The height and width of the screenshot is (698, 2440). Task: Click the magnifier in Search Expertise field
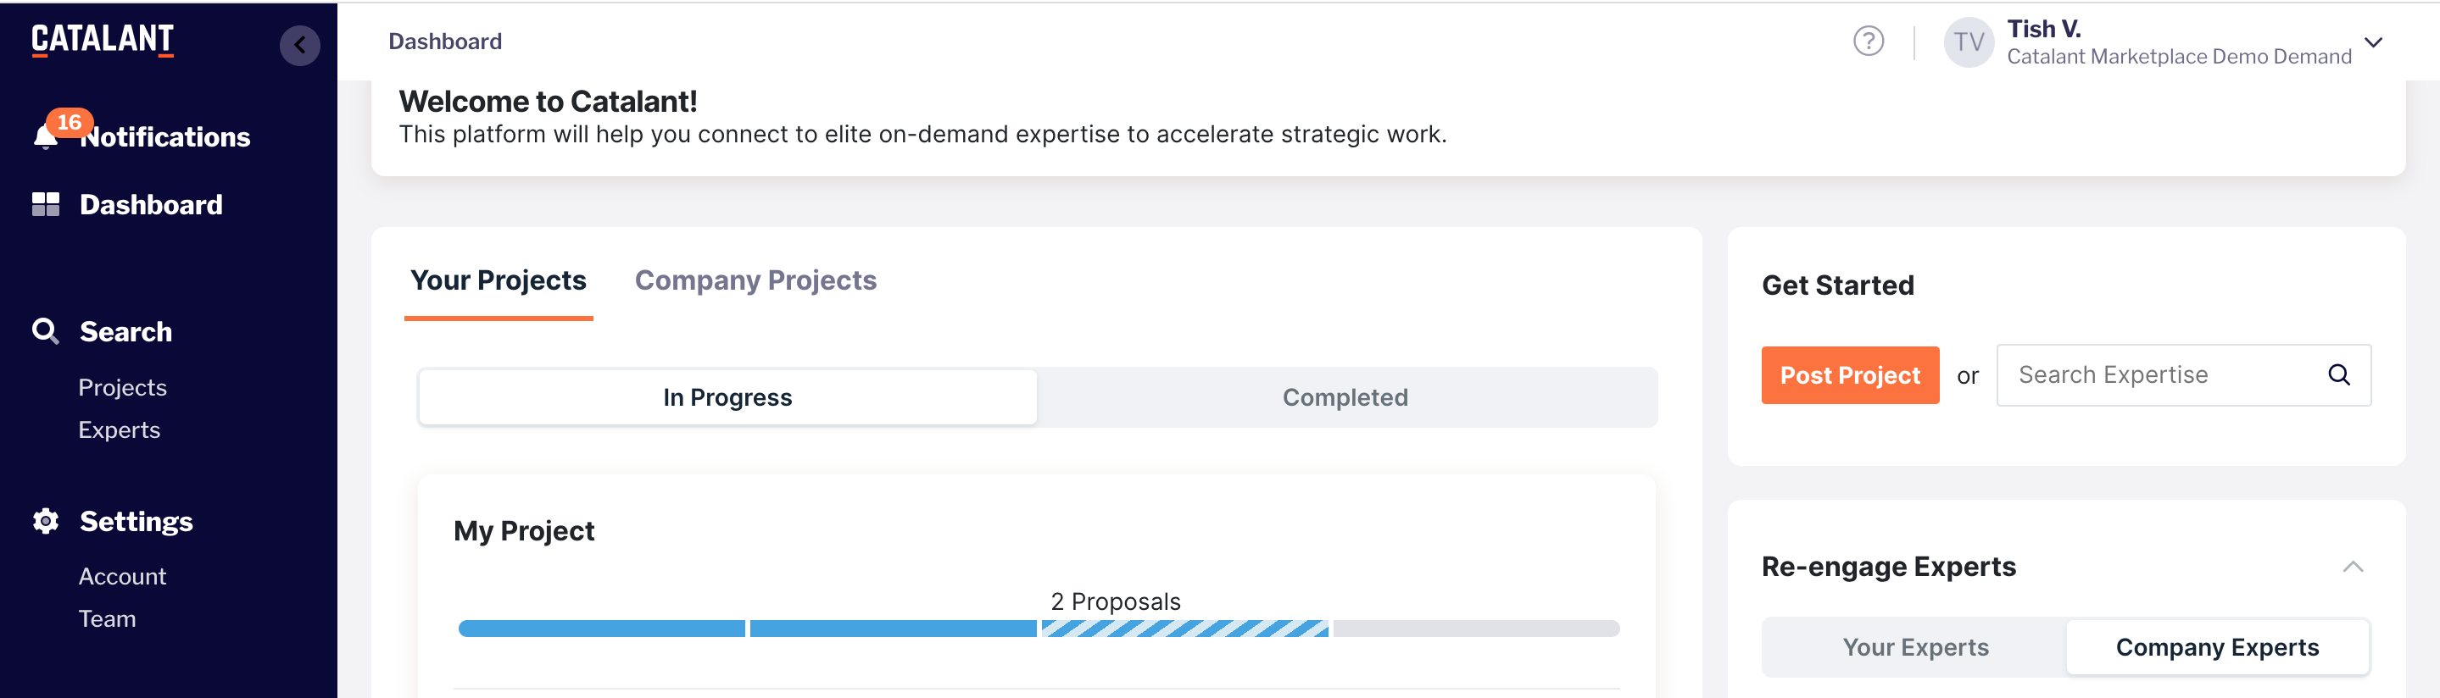tap(2338, 375)
